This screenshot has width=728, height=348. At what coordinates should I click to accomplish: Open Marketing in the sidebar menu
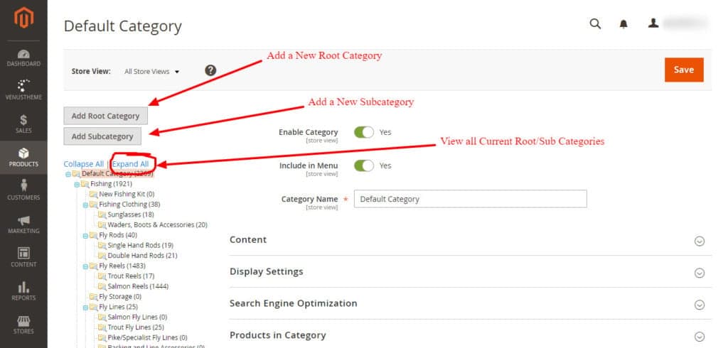click(x=23, y=224)
